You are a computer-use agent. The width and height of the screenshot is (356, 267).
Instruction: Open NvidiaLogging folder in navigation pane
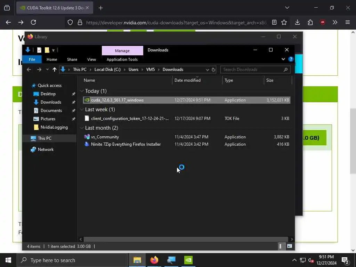(54, 127)
